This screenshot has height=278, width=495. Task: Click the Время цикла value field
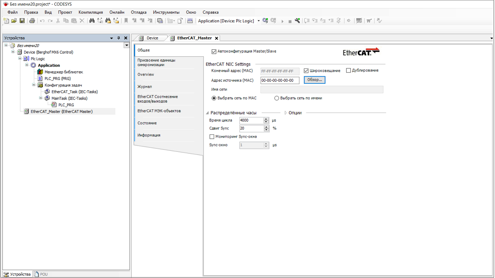click(252, 120)
